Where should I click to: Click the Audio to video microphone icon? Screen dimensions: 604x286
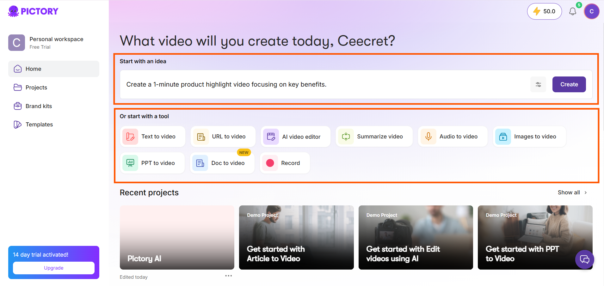point(428,137)
